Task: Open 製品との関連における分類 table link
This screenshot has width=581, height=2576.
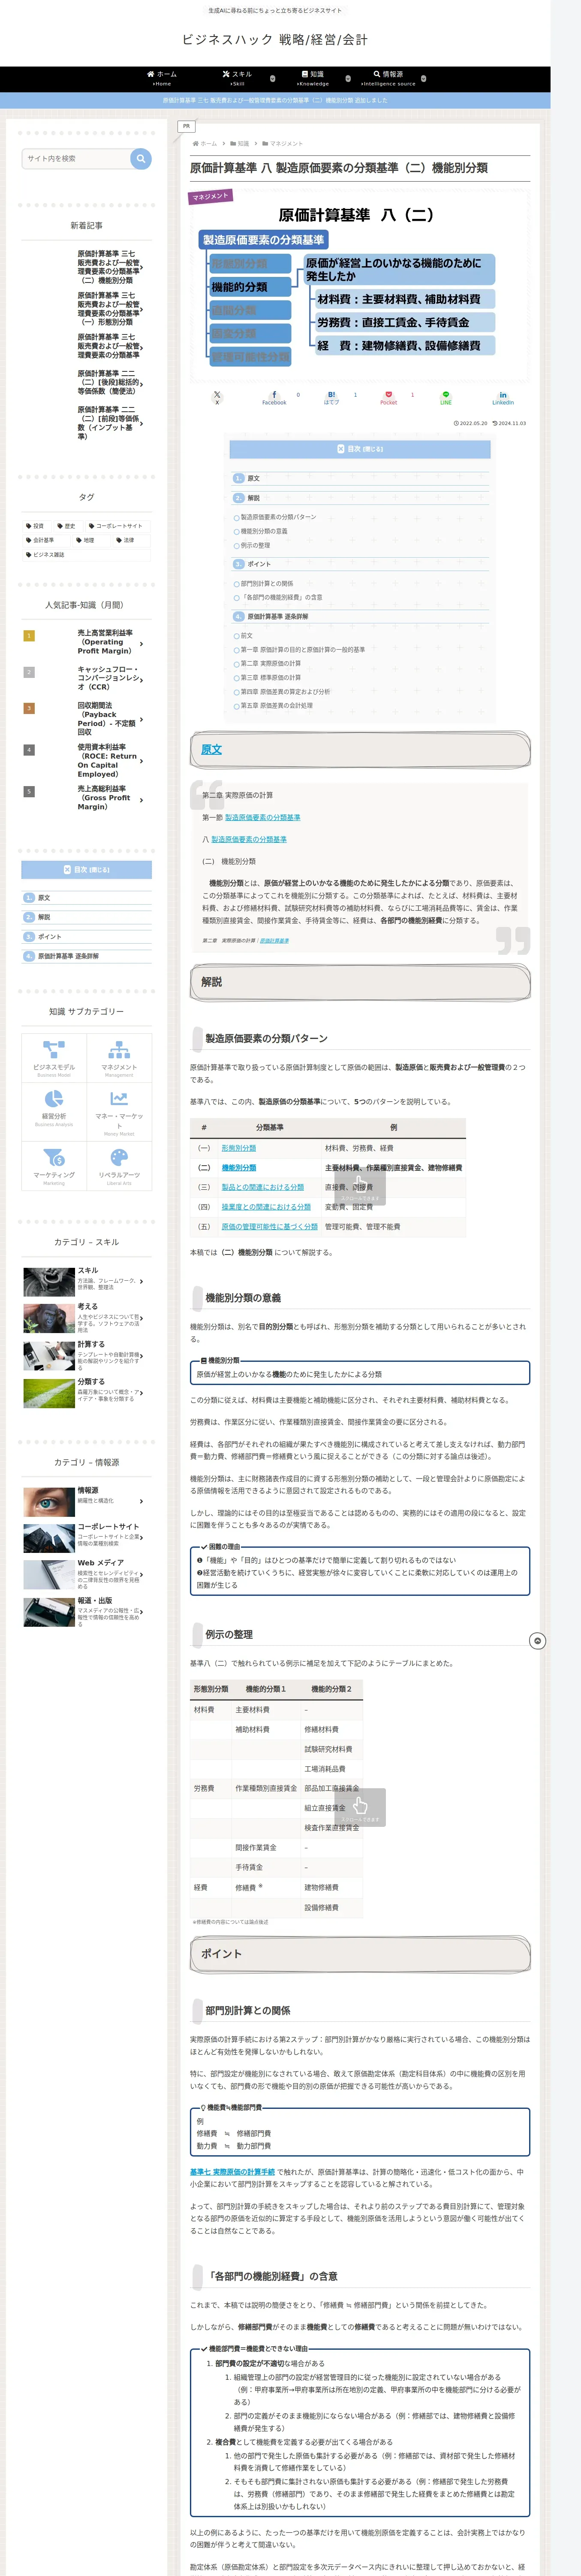Action: tap(262, 1187)
